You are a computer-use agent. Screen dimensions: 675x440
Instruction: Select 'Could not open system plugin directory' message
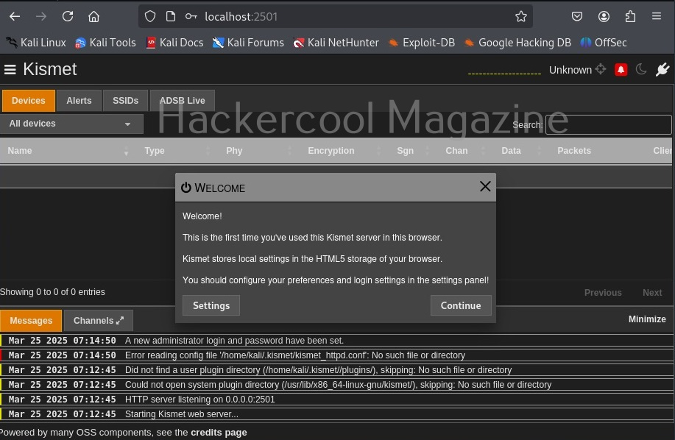click(337, 385)
